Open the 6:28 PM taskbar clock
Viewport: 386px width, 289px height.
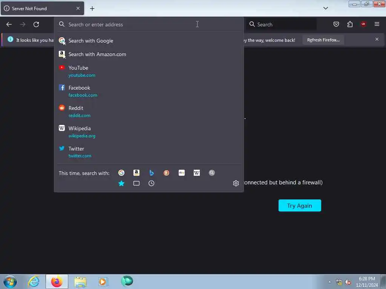tap(367, 282)
